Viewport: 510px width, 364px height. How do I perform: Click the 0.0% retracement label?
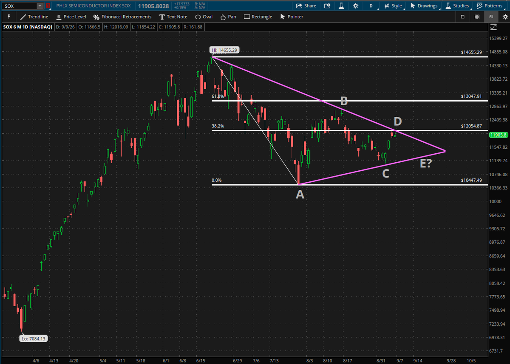tap(216, 180)
